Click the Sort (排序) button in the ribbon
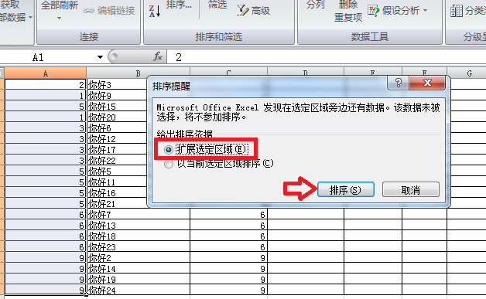Image resolution: width=486 pixels, height=299 pixels. (x=179, y=5)
